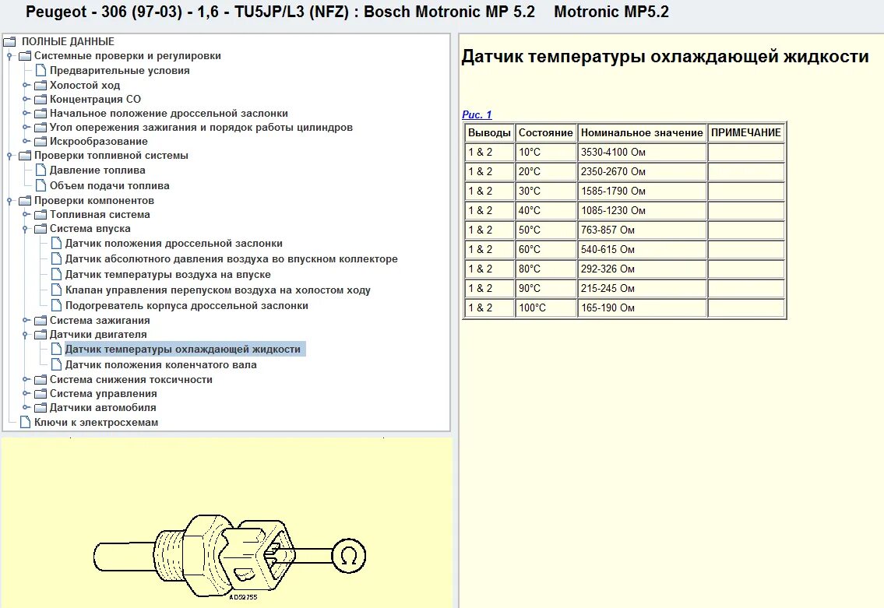Screen dimensions: 884x608
Task: Click folder icon beside 'Система управления'
Action: [40, 393]
